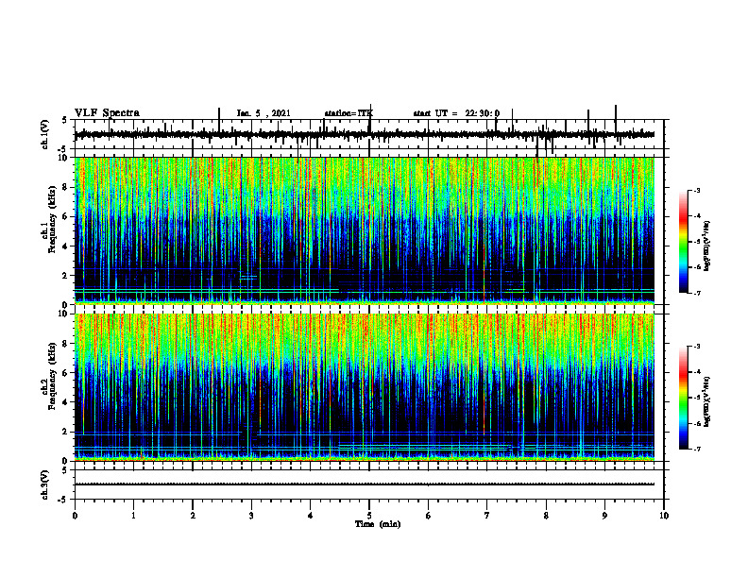Click tick label "5" on Time (min) axis
Image resolution: width=748 pixels, height=578 pixels.
click(x=369, y=516)
